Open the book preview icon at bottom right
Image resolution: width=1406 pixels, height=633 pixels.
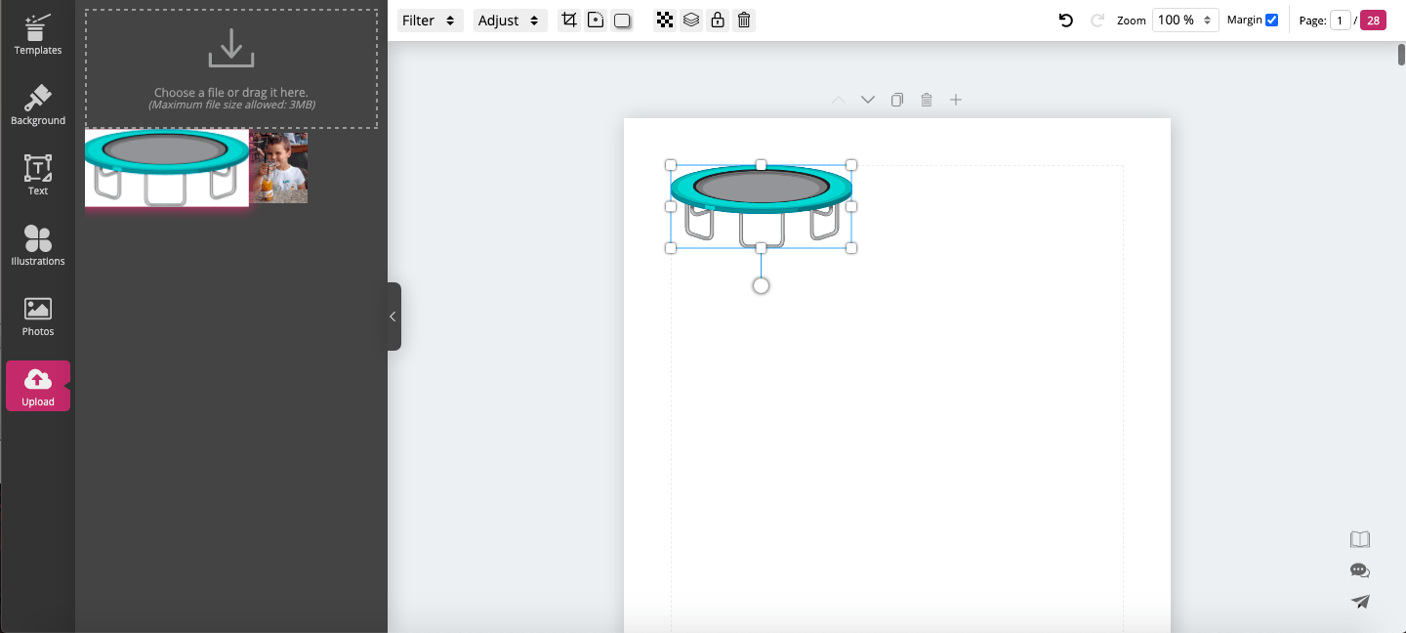point(1359,538)
